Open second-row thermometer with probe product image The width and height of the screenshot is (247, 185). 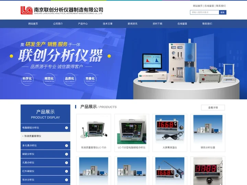click(170, 171)
